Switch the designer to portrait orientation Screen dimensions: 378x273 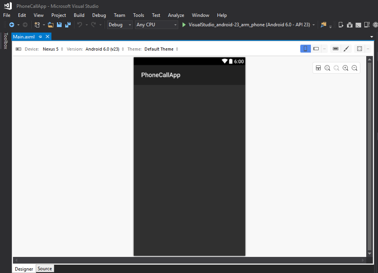click(305, 49)
